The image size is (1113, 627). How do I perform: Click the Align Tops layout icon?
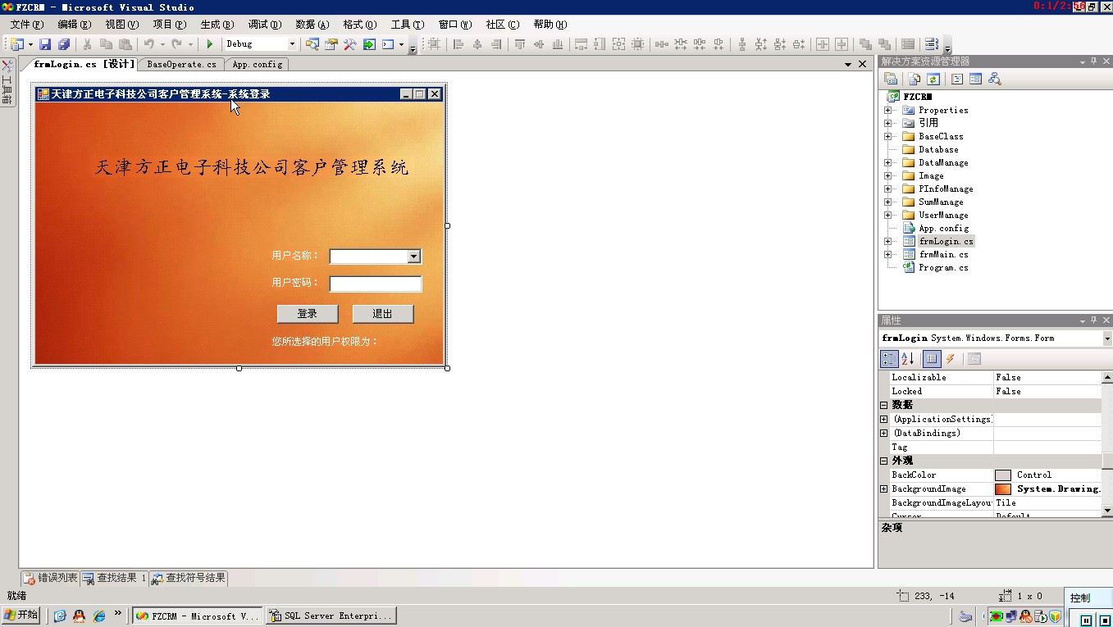tap(520, 44)
